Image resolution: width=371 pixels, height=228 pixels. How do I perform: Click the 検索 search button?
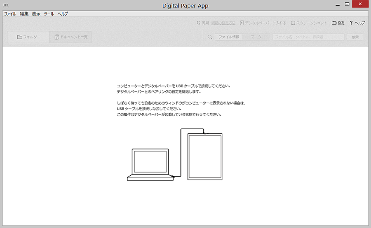355,37
